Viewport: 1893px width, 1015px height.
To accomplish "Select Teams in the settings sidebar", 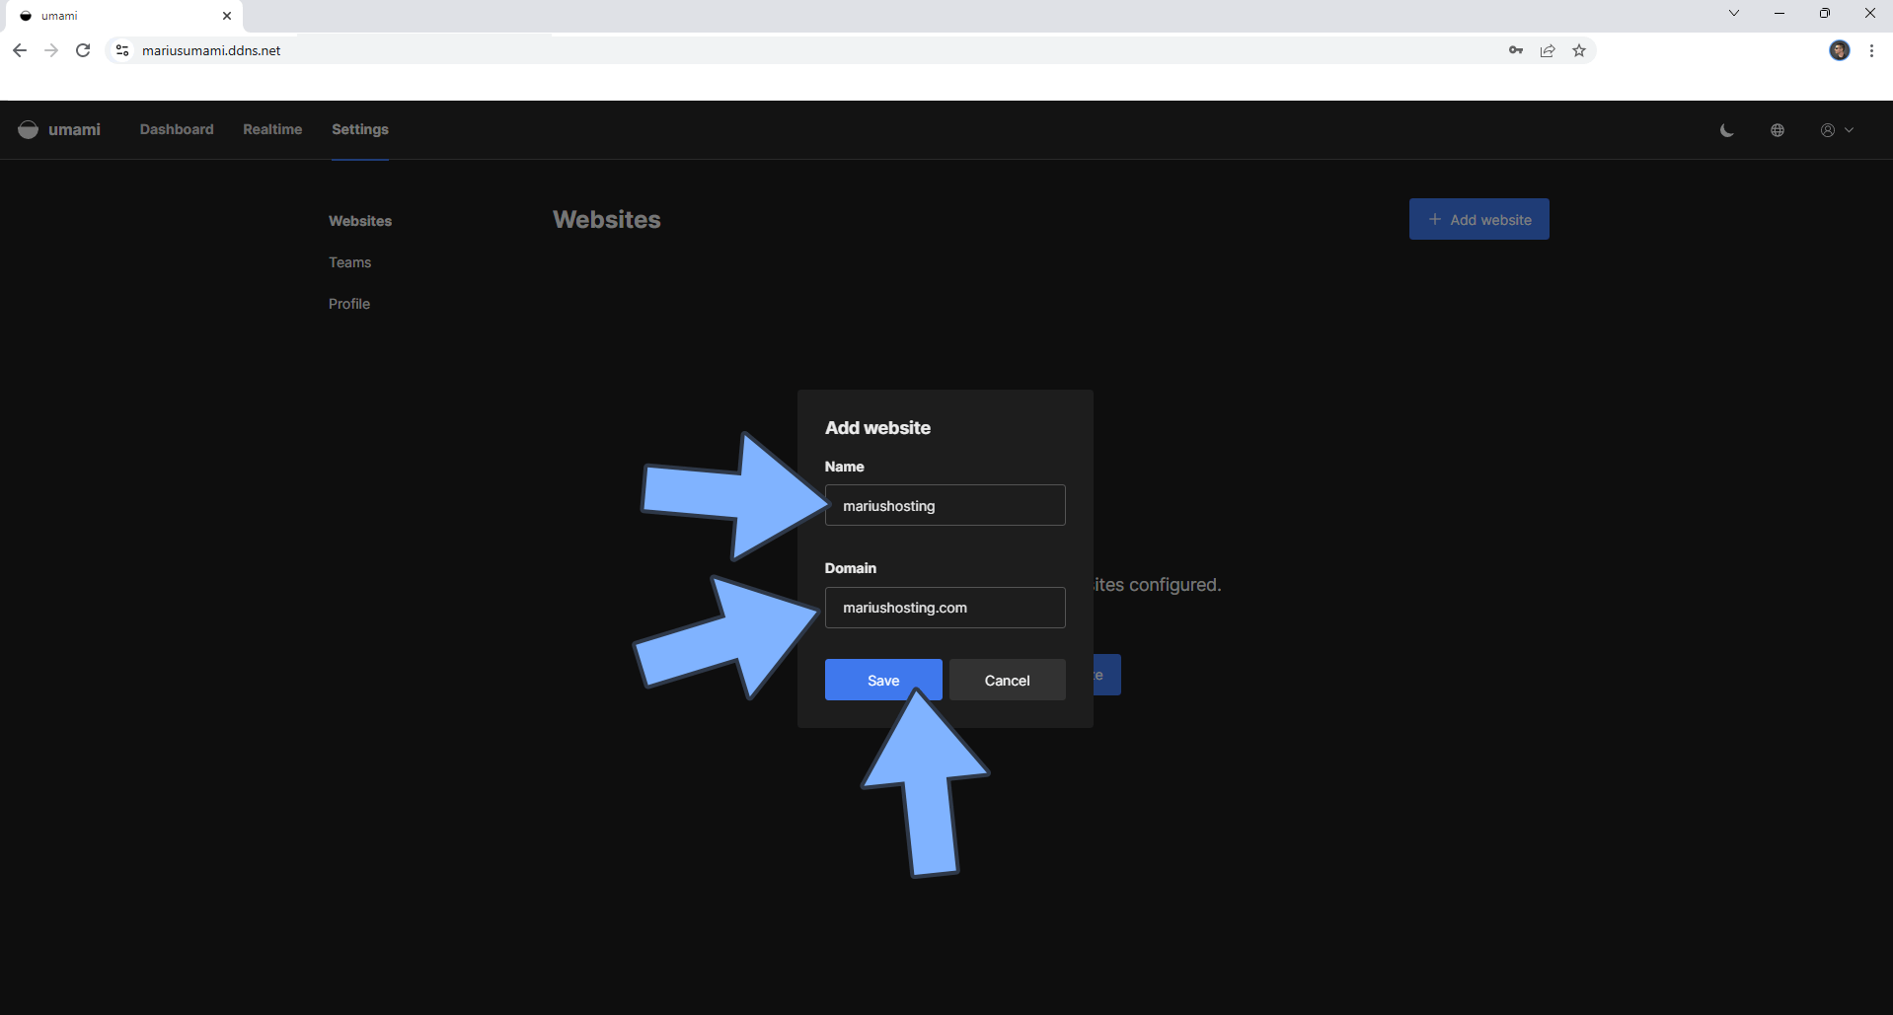I will pyautogui.click(x=350, y=262).
